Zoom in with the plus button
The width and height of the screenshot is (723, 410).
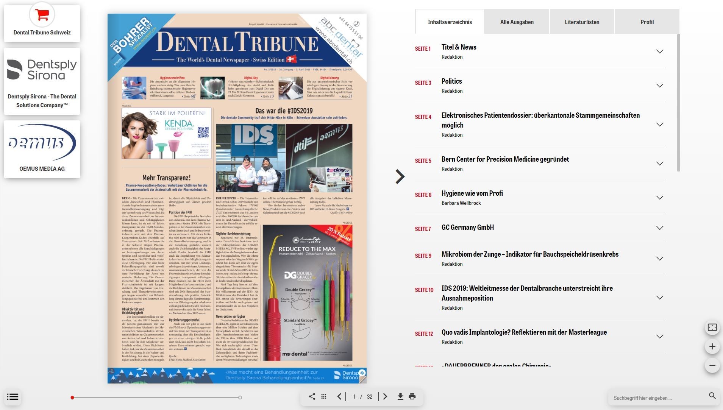pyautogui.click(x=712, y=346)
